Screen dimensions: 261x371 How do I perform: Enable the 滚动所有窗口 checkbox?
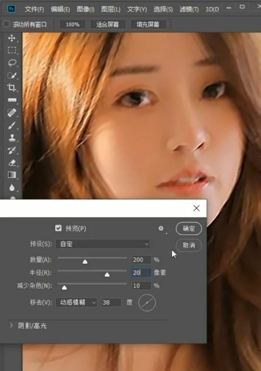tap(6, 24)
